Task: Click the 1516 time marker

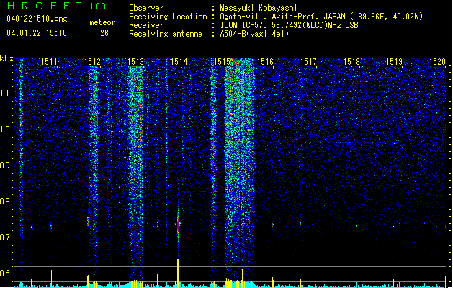Action: [265, 61]
